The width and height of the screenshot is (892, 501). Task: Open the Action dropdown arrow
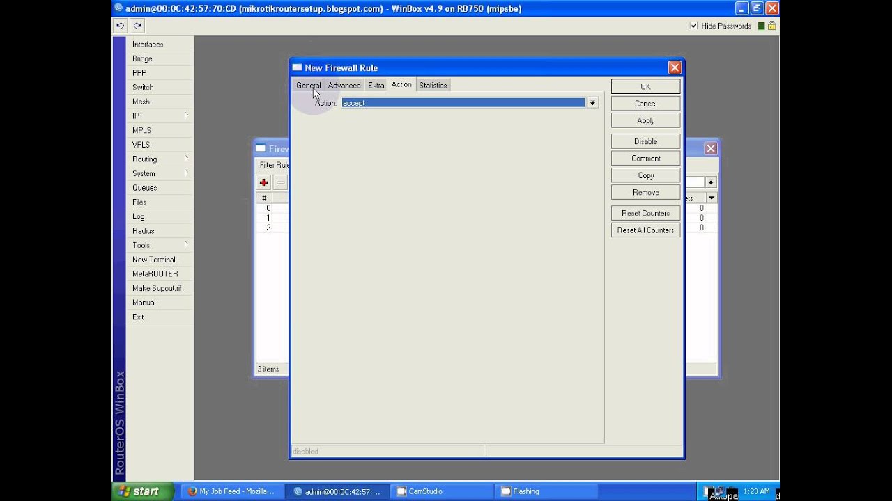pos(592,103)
